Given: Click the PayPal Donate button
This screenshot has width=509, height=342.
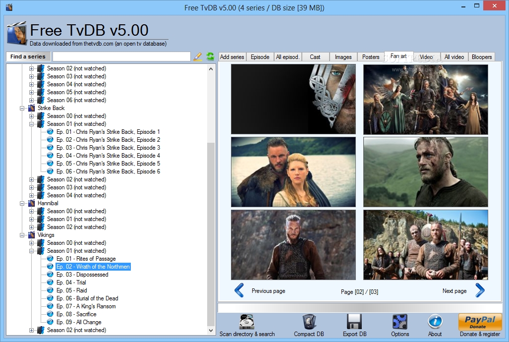Looking at the screenshot, I should click(480, 322).
